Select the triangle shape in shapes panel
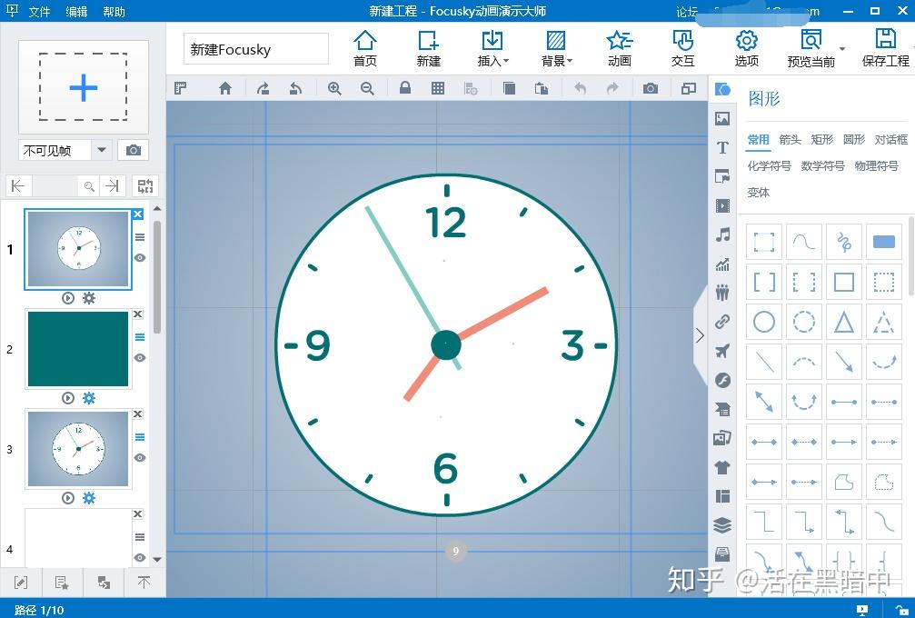The width and height of the screenshot is (915, 618). point(844,322)
